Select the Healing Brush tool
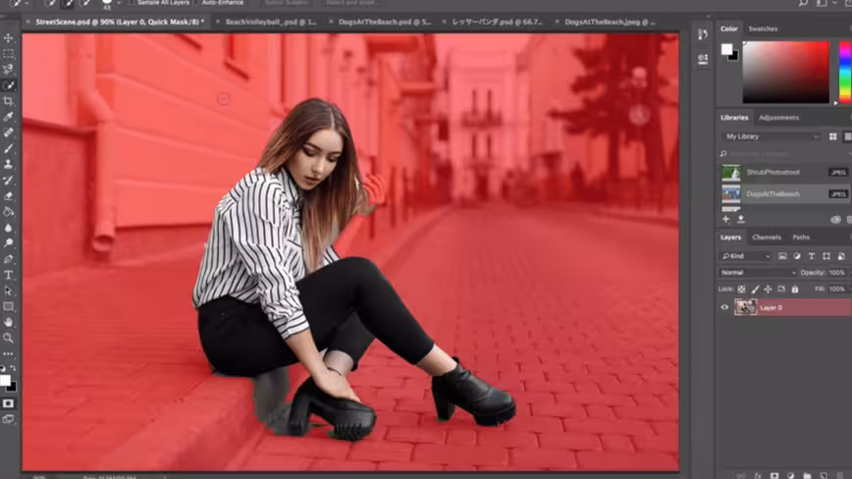Screen dimensions: 852x479 [x=8, y=133]
